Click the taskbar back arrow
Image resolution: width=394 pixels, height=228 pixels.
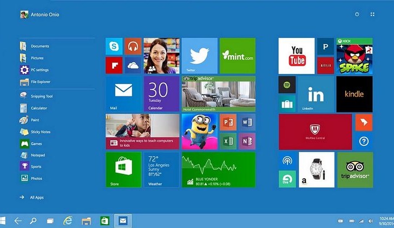[18, 221]
